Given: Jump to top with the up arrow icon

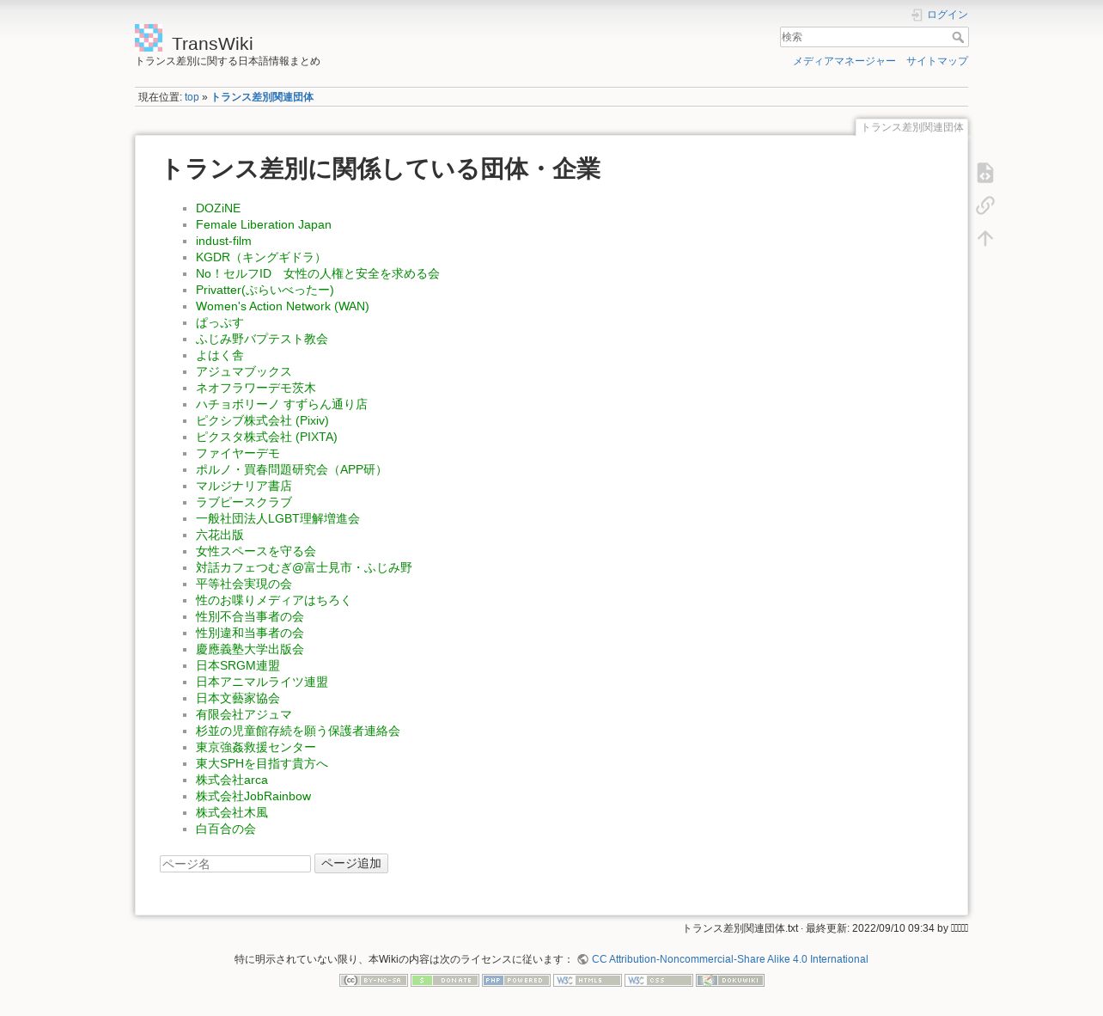Looking at the screenshot, I should (x=985, y=238).
